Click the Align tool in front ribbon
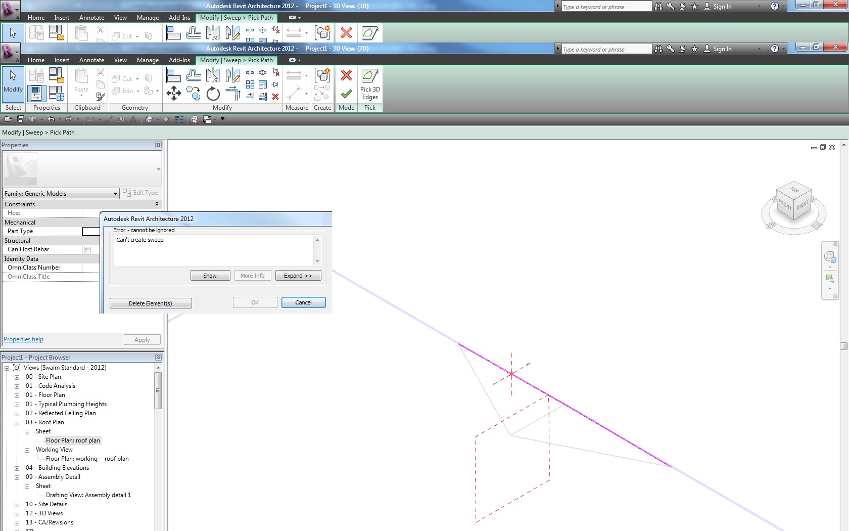Viewport: 849px width, 531px height. coord(173,75)
